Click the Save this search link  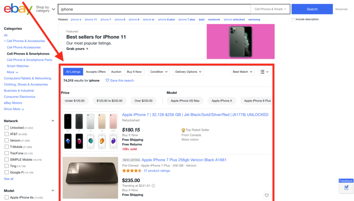[122, 80]
